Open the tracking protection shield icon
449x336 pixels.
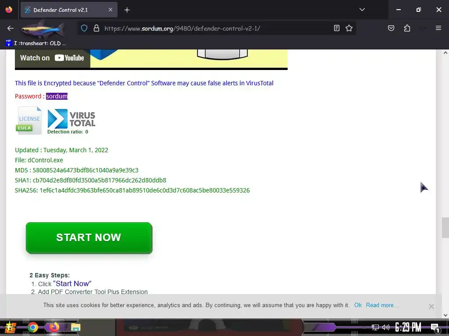pos(84,28)
